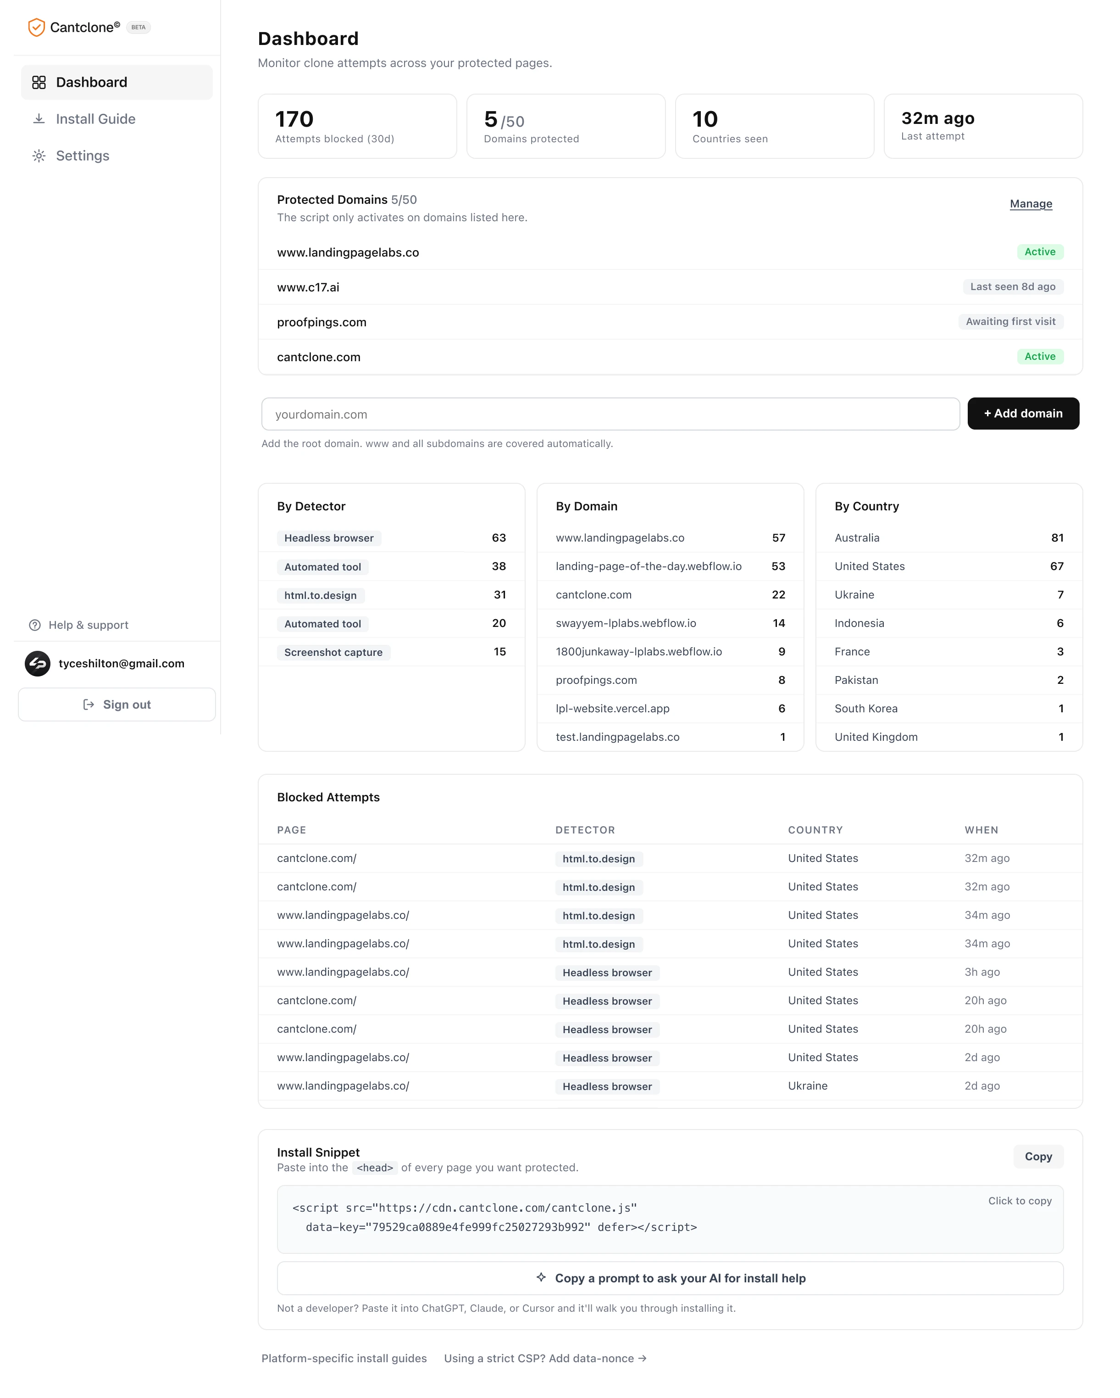Click 1800junkaway-lplabs.webflow.io row
1120x1398 pixels.
coord(670,652)
